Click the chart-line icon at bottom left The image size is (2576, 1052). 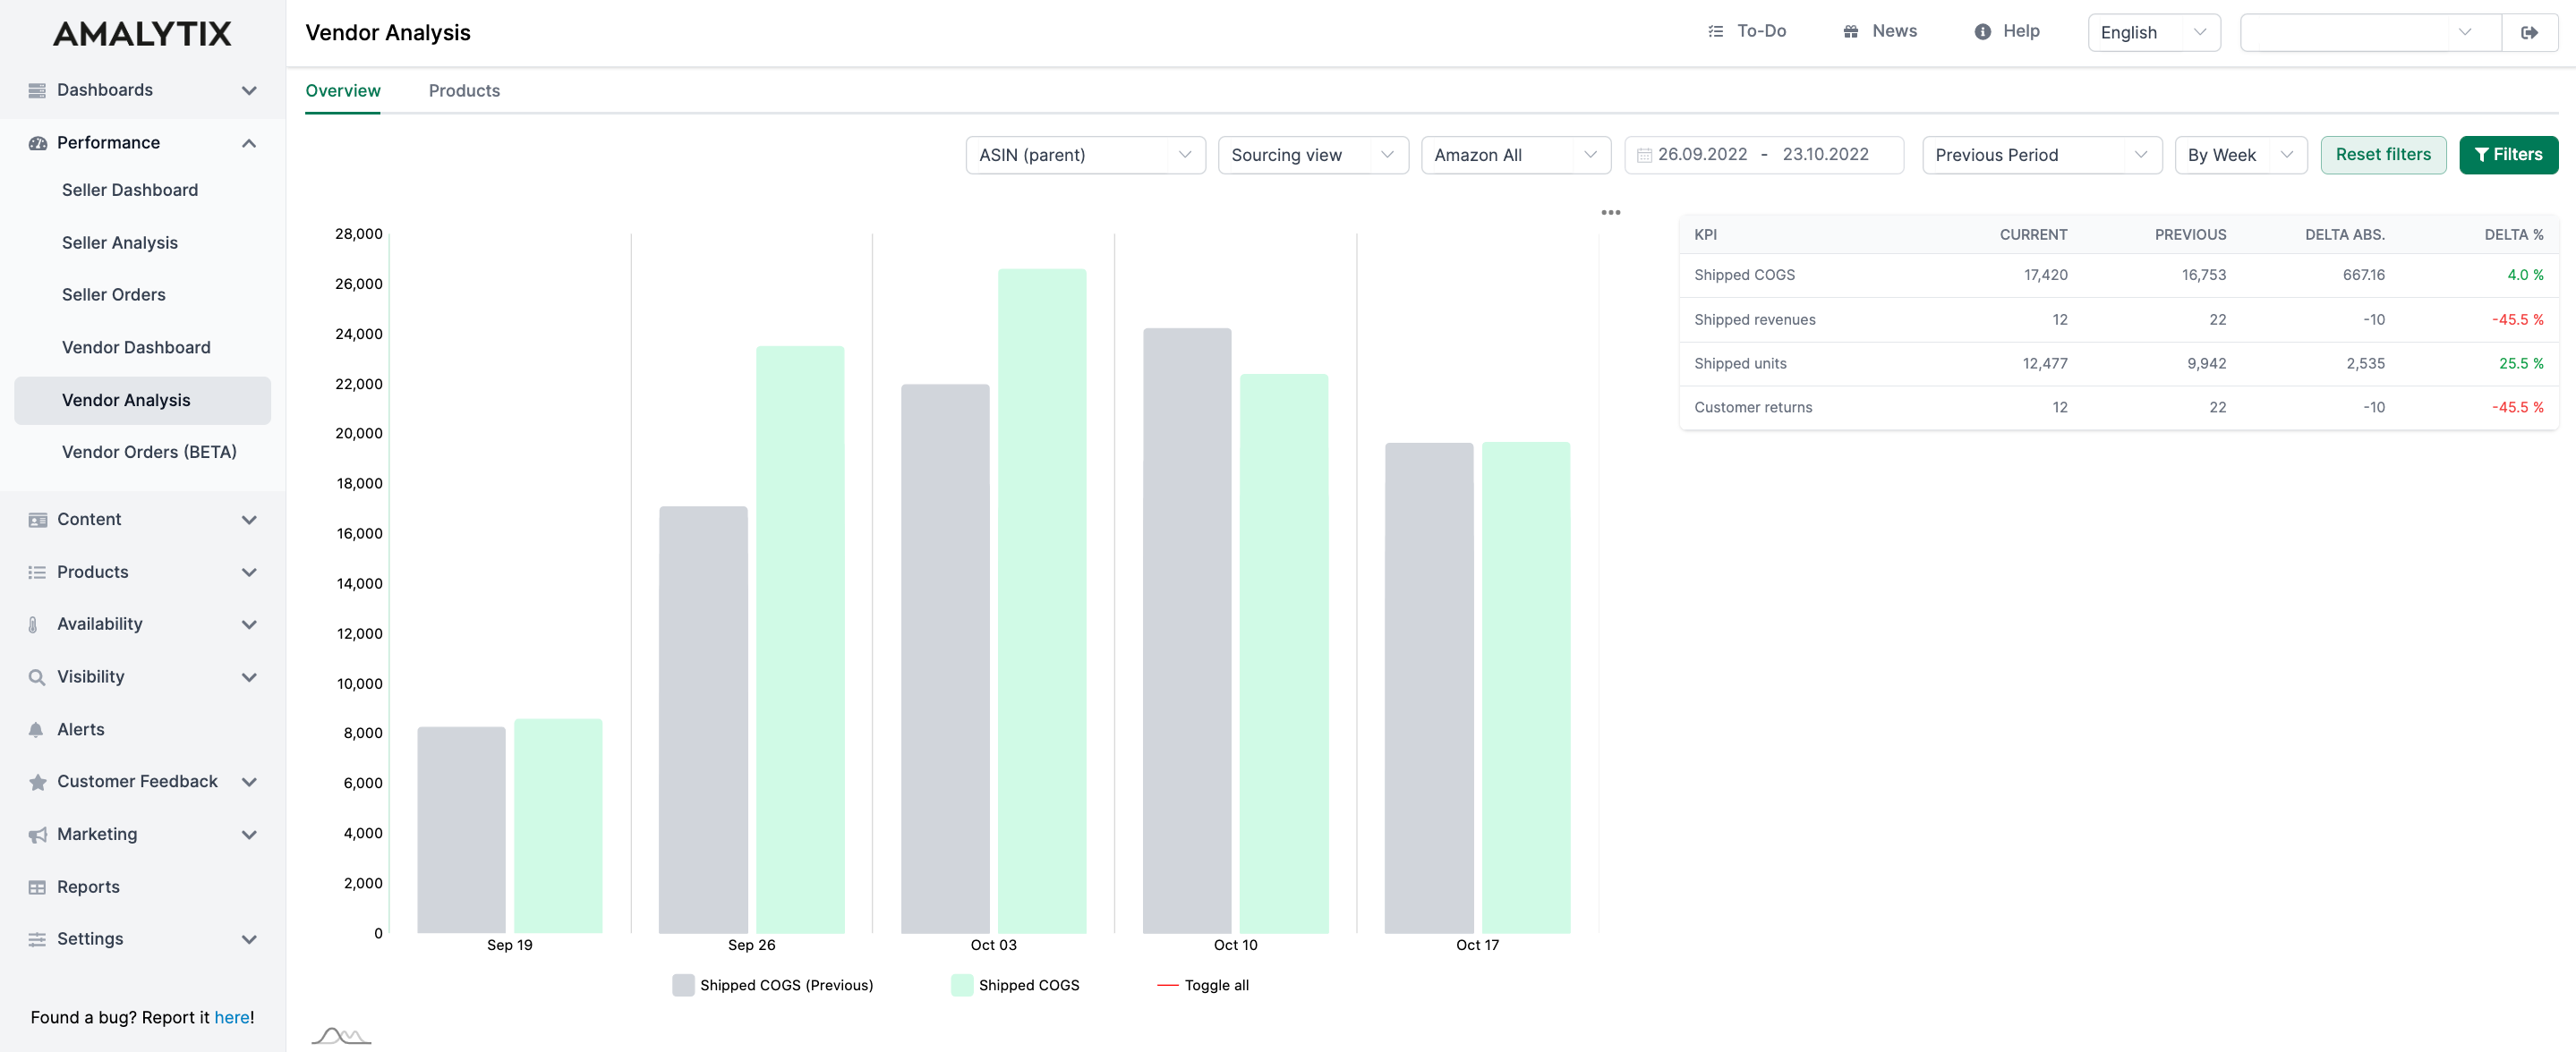pyautogui.click(x=341, y=1035)
